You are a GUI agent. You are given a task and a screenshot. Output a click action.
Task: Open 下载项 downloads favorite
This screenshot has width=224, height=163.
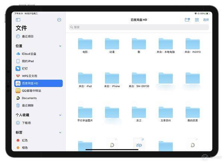[38, 123]
